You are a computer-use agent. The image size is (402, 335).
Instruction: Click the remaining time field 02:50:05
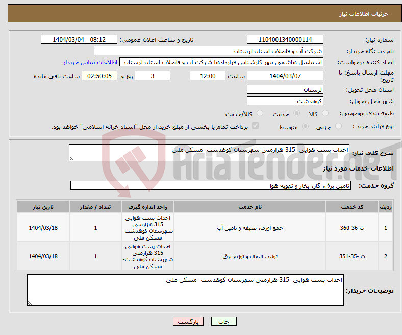99,76
